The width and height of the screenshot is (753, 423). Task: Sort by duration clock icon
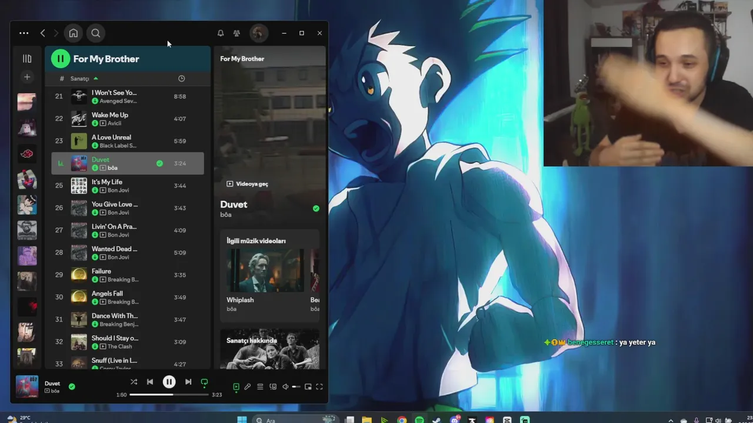pyautogui.click(x=181, y=79)
